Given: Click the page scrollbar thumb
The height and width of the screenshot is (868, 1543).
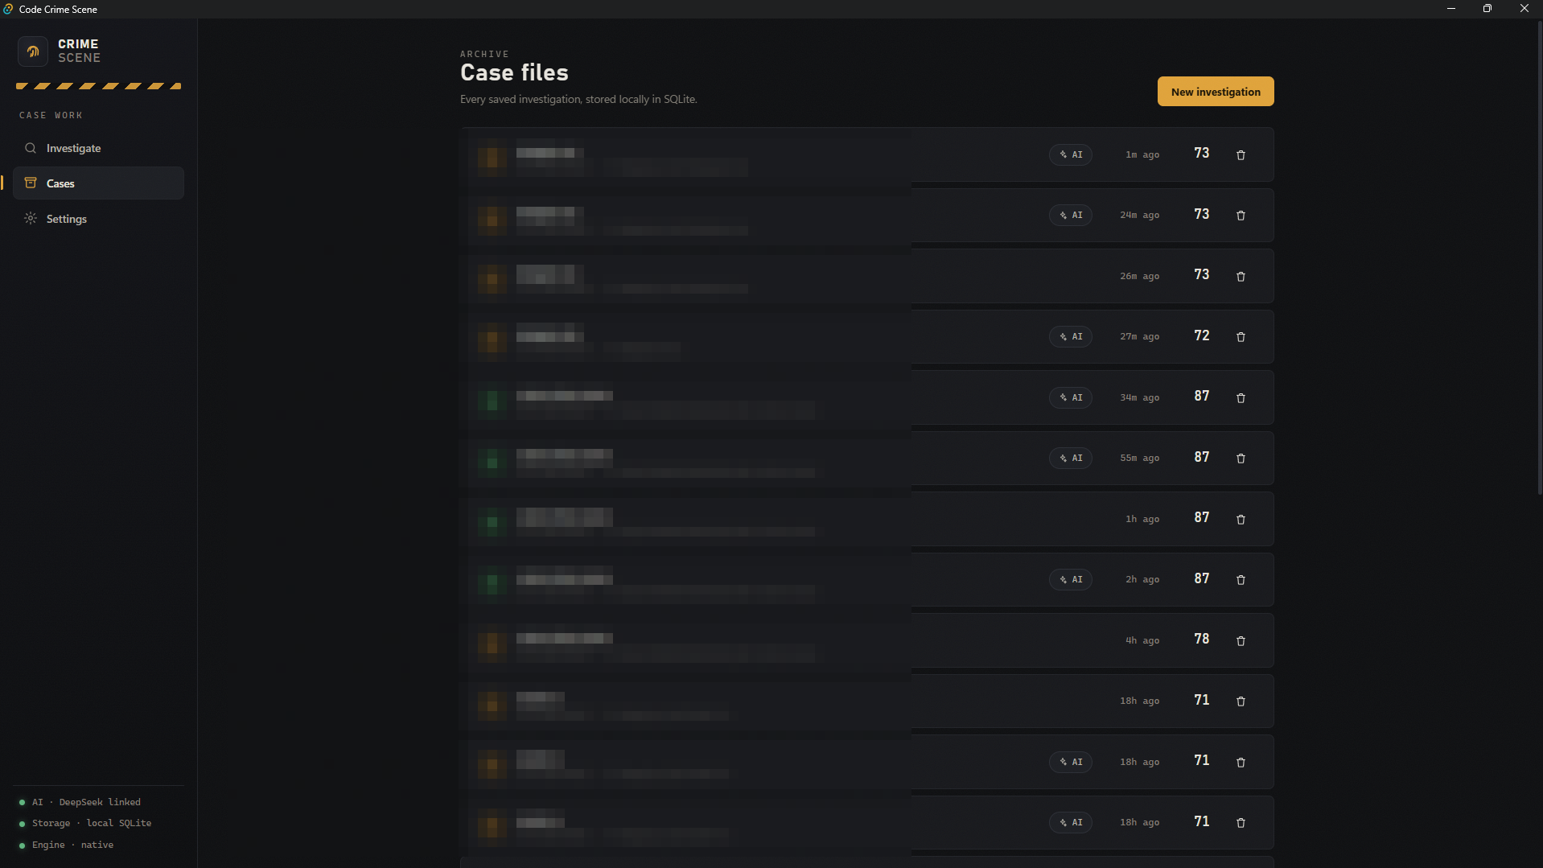Looking at the screenshot, I should [1539, 257].
